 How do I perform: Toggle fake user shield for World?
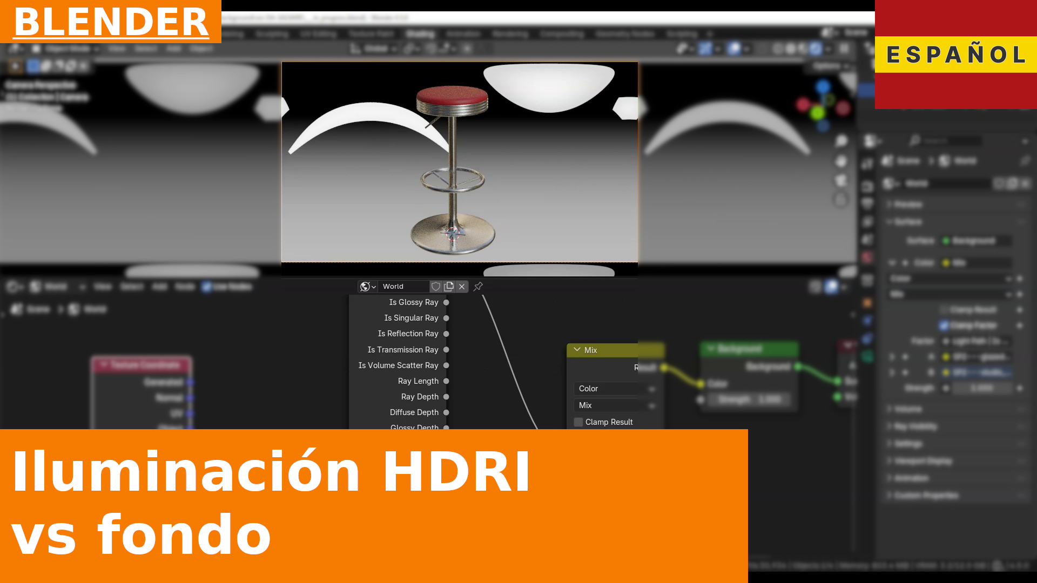click(x=436, y=287)
